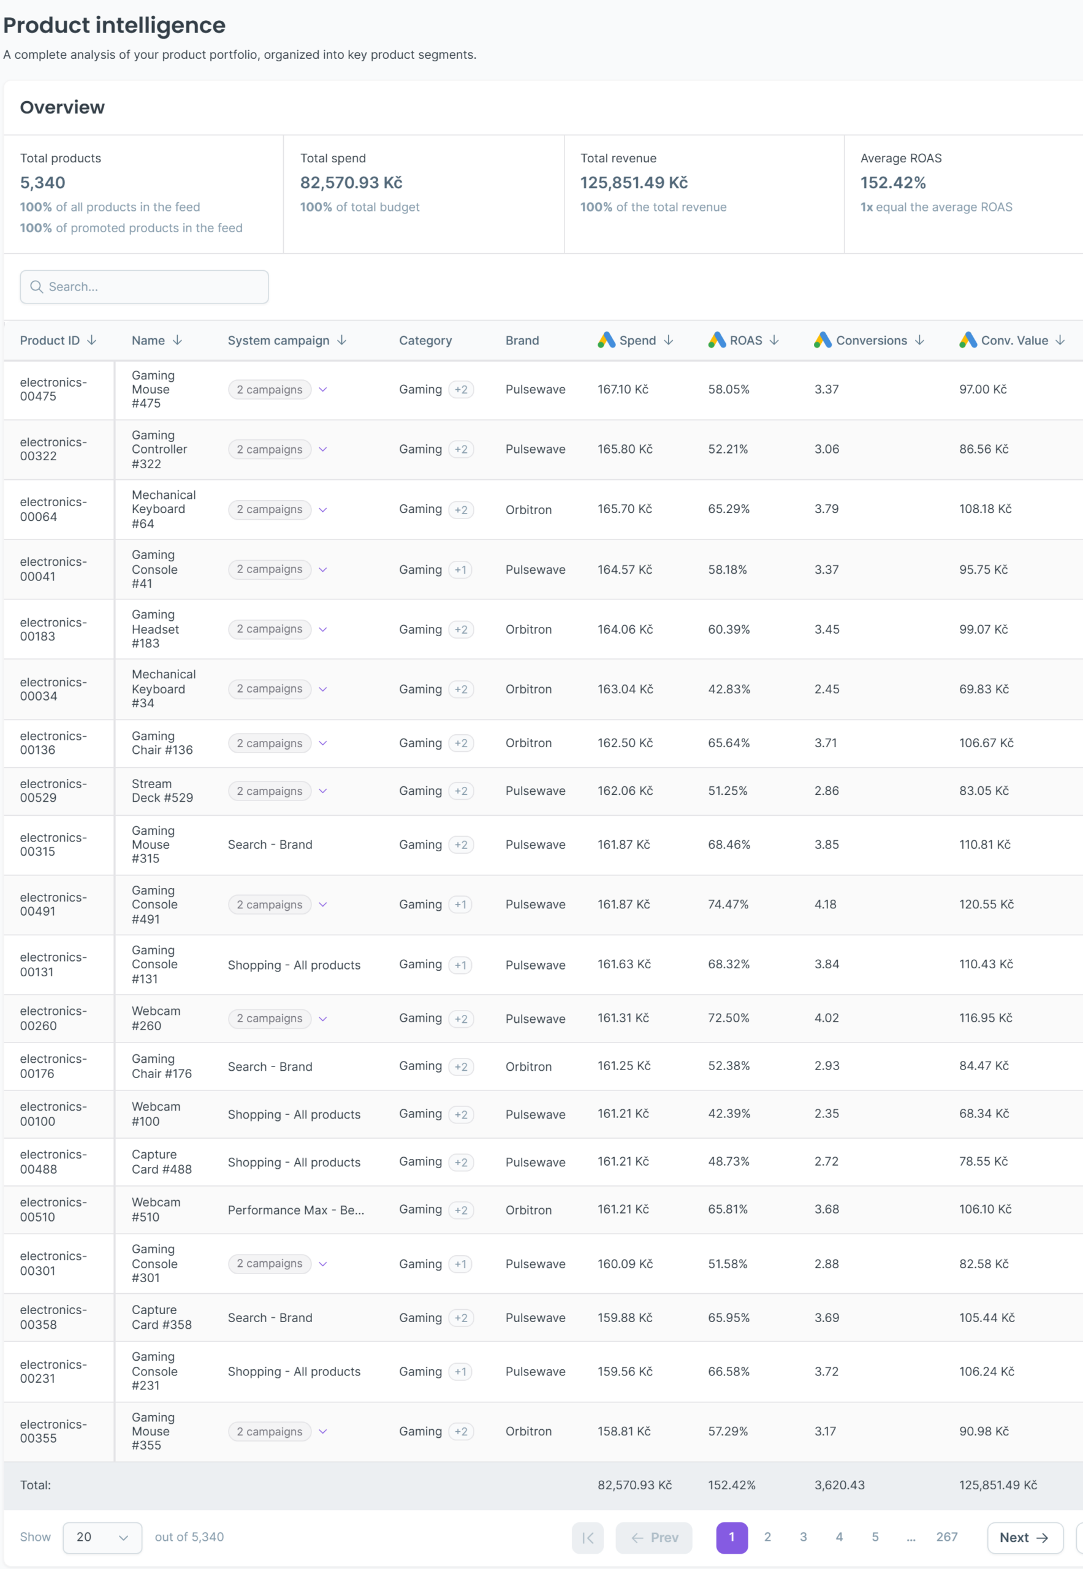Go to last page 267
The image size is (1083, 1569).
coord(946,1537)
